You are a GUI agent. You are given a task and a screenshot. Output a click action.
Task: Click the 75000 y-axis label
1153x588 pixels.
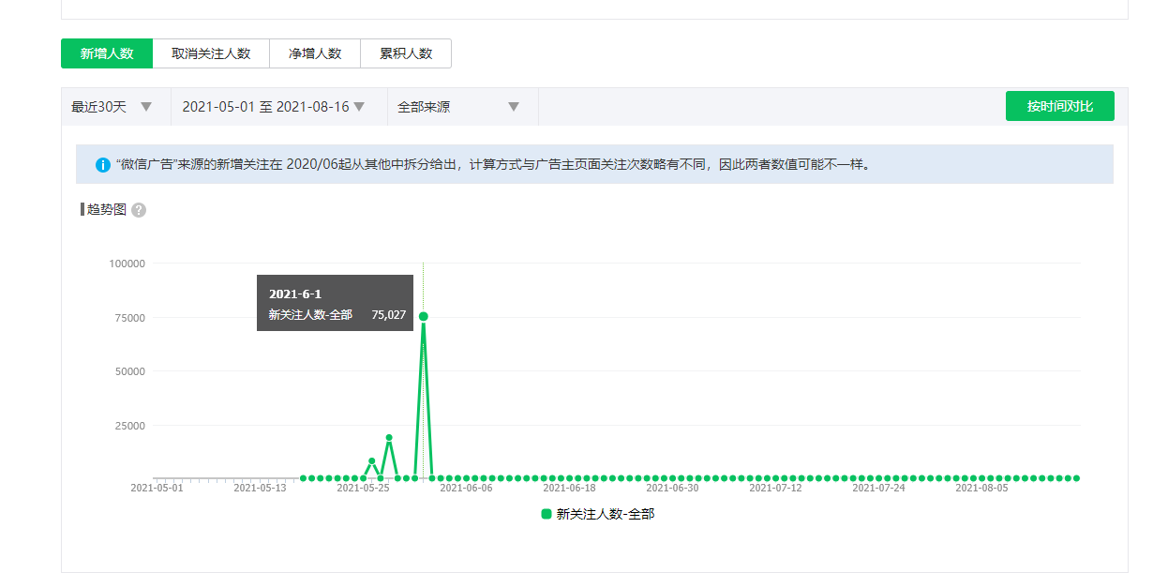127,318
